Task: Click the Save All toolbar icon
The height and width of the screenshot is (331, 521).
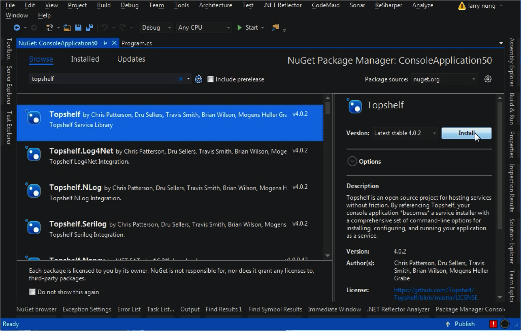Action: tap(89, 28)
